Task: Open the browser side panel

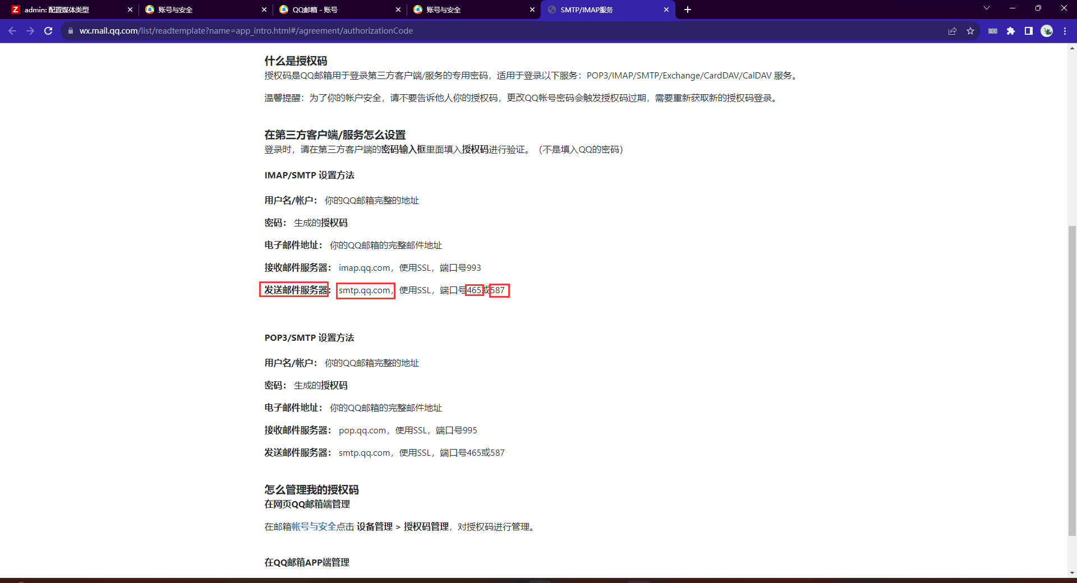Action: (1029, 31)
